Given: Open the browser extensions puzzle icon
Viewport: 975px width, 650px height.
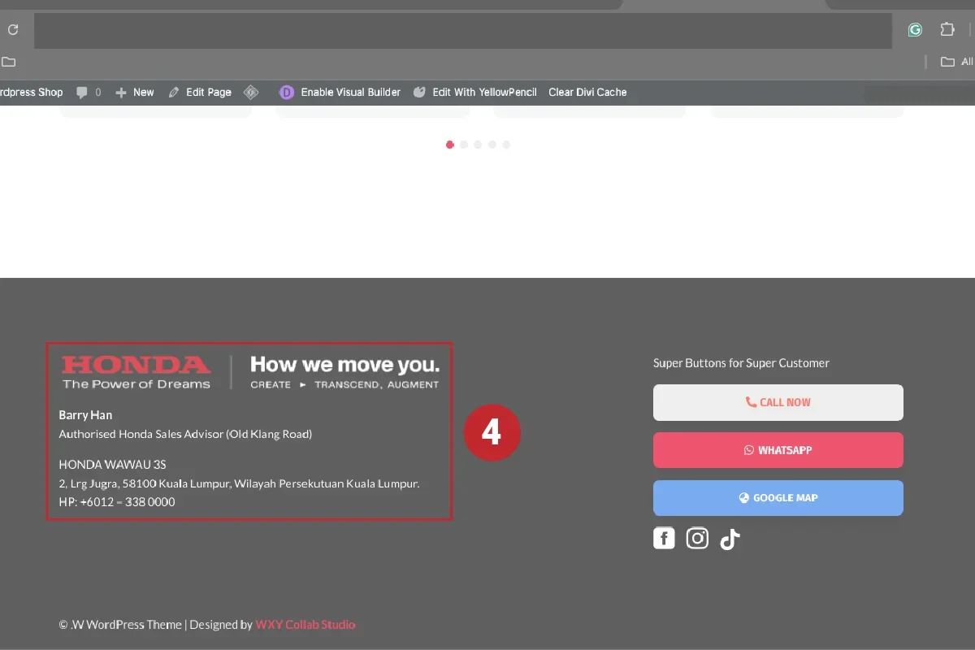Looking at the screenshot, I should 947,29.
